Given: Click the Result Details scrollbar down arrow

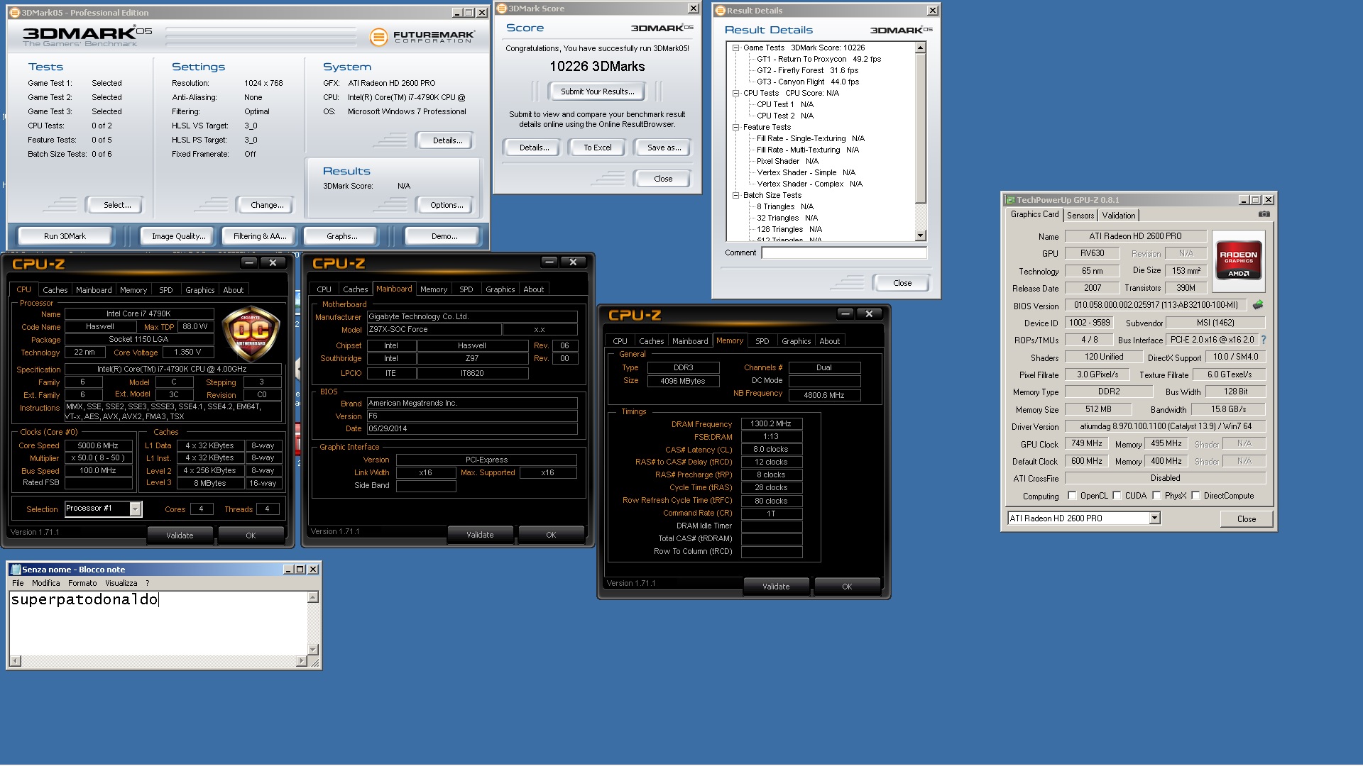Looking at the screenshot, I should [x=921, y=235].
